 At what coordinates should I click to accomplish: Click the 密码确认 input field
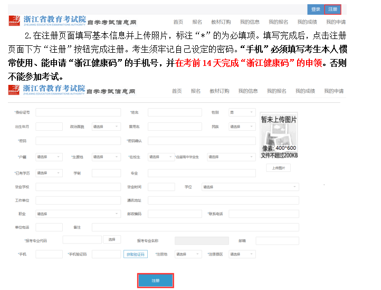tap(202, 141)
